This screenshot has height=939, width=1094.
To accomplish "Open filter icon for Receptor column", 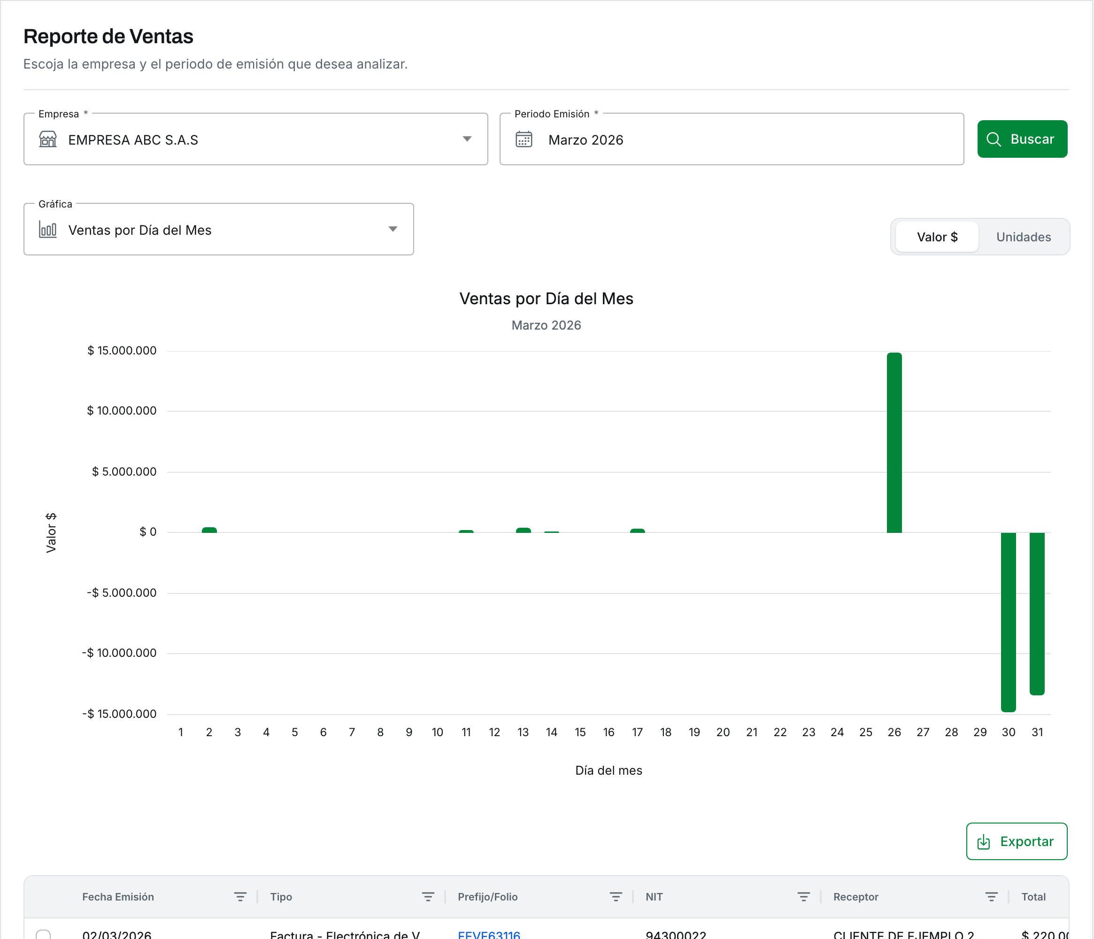I will [992, 897].
